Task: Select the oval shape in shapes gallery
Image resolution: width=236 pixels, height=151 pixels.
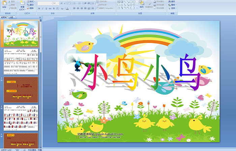Action: [134, 2]
